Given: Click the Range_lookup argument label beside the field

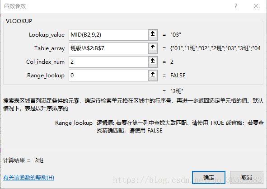Looking at the screenshot, I should click(x=46, y=76).
